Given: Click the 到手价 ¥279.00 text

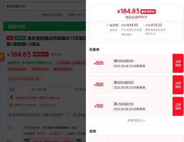Looking at the screenshot, I should 25,105.
